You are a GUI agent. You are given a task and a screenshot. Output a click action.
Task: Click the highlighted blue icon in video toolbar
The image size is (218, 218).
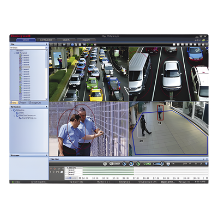(x=72, y=45)
